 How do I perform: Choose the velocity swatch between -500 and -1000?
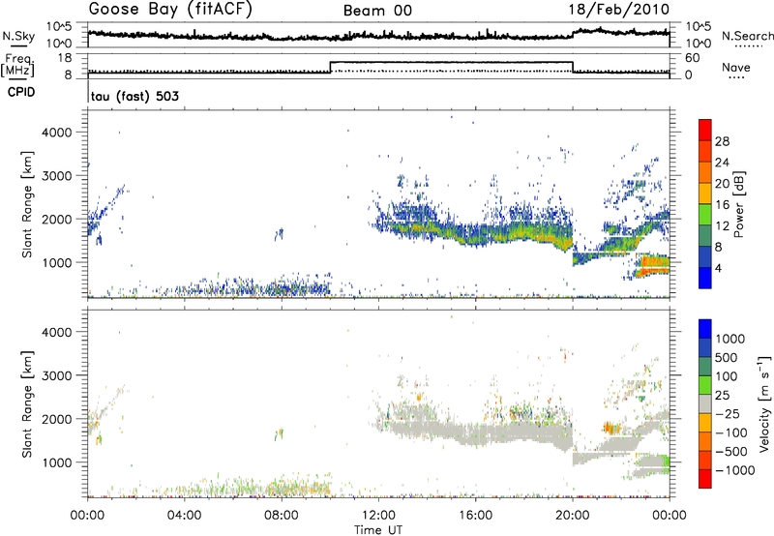[705, 460]
